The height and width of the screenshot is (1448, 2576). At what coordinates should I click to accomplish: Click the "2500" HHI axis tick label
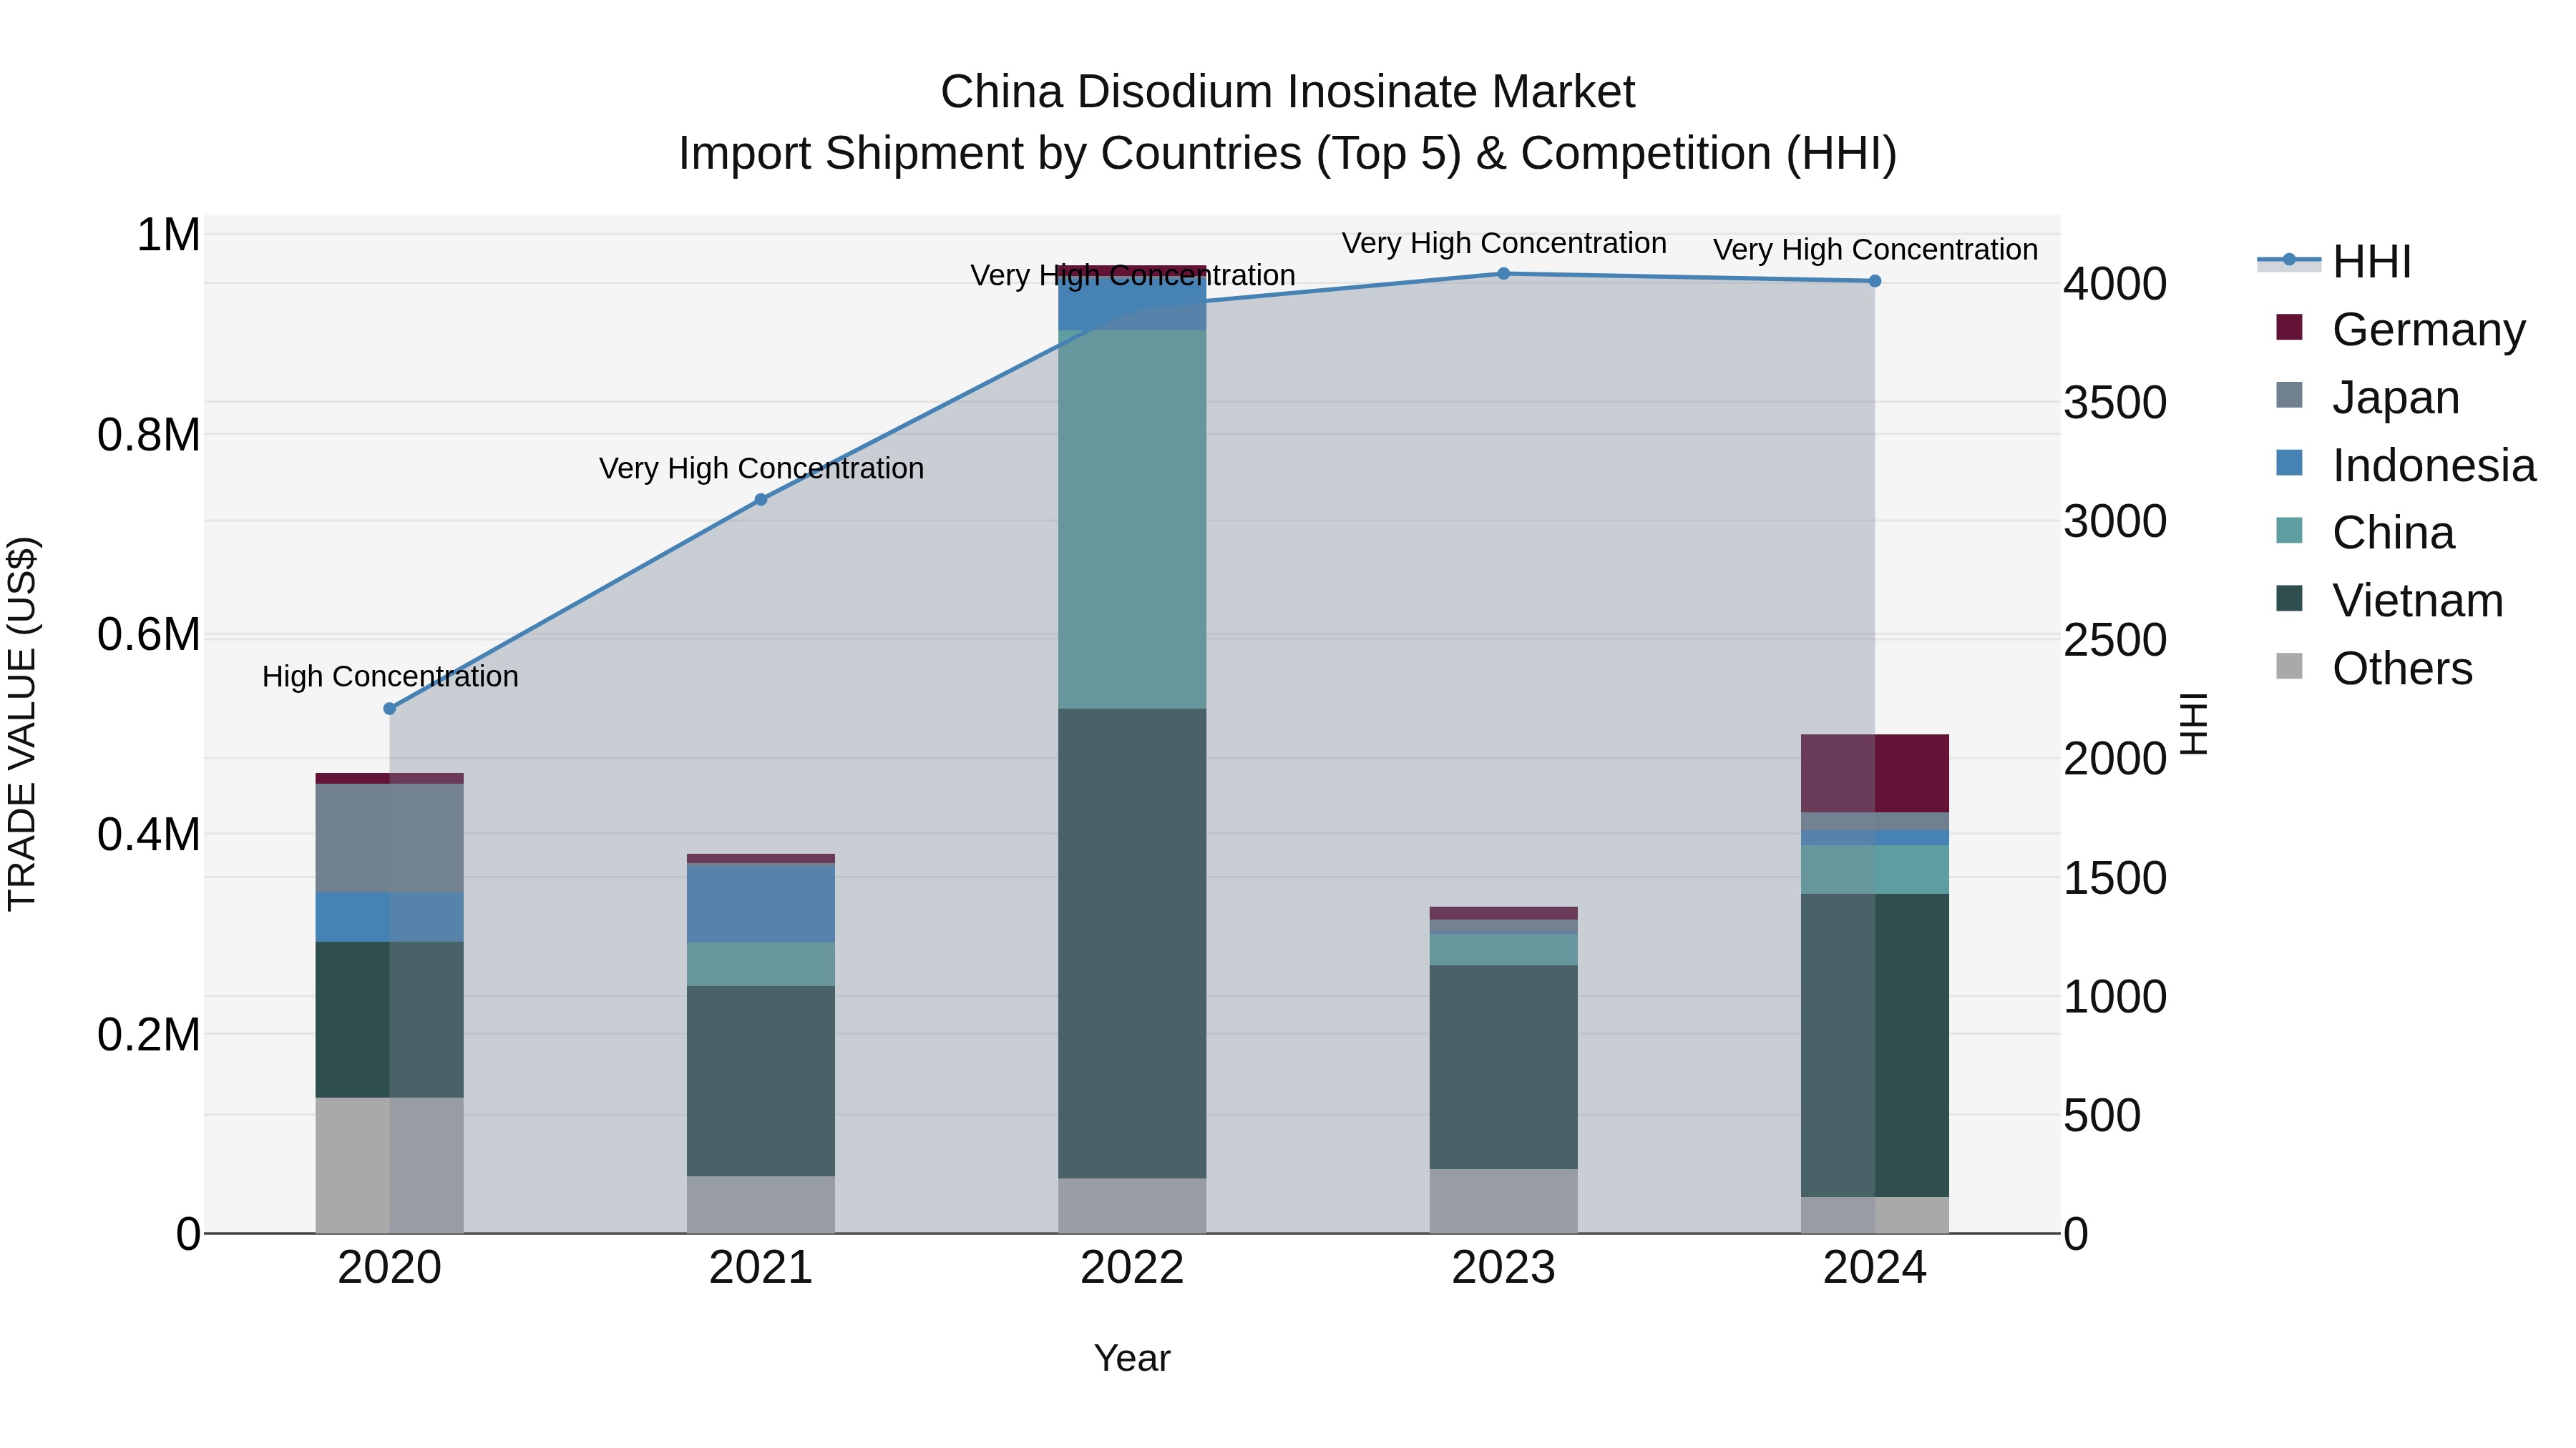(2115, 641)
